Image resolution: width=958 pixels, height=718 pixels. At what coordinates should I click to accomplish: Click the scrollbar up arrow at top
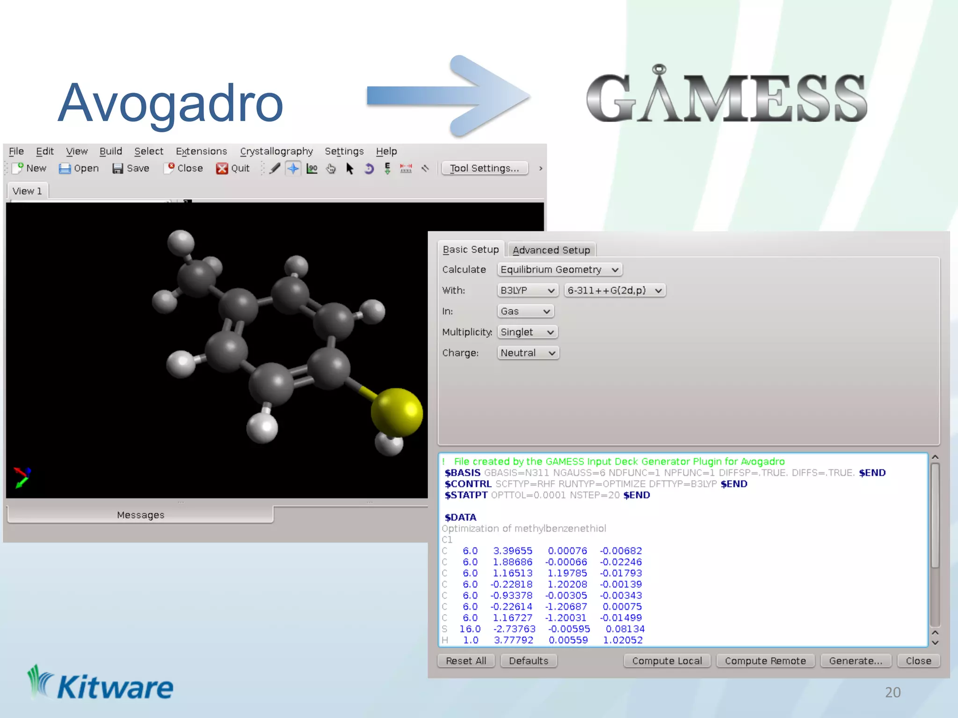pos(935,457)
